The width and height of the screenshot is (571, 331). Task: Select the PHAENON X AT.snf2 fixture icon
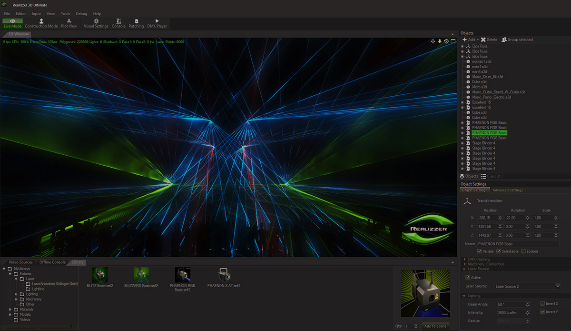pos(224,274)
